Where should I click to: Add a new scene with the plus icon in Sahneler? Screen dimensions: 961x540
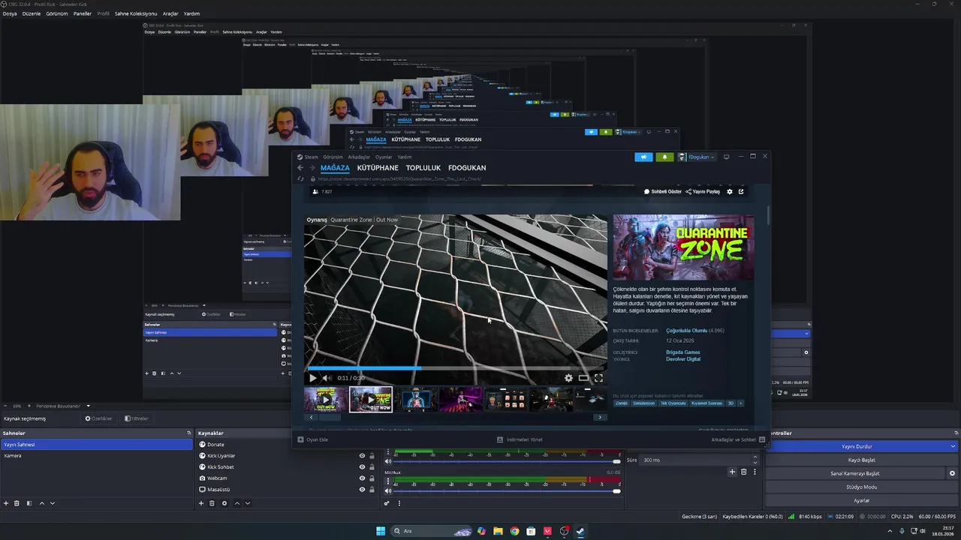tap(6, 503)
